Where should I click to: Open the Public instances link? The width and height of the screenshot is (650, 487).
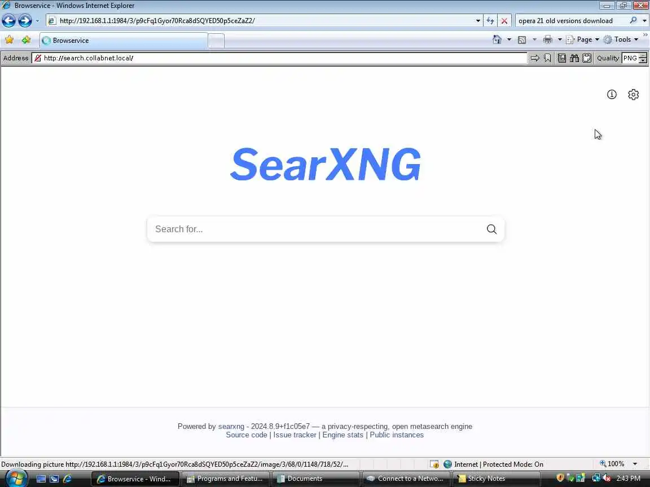click(x=396, y=435)
